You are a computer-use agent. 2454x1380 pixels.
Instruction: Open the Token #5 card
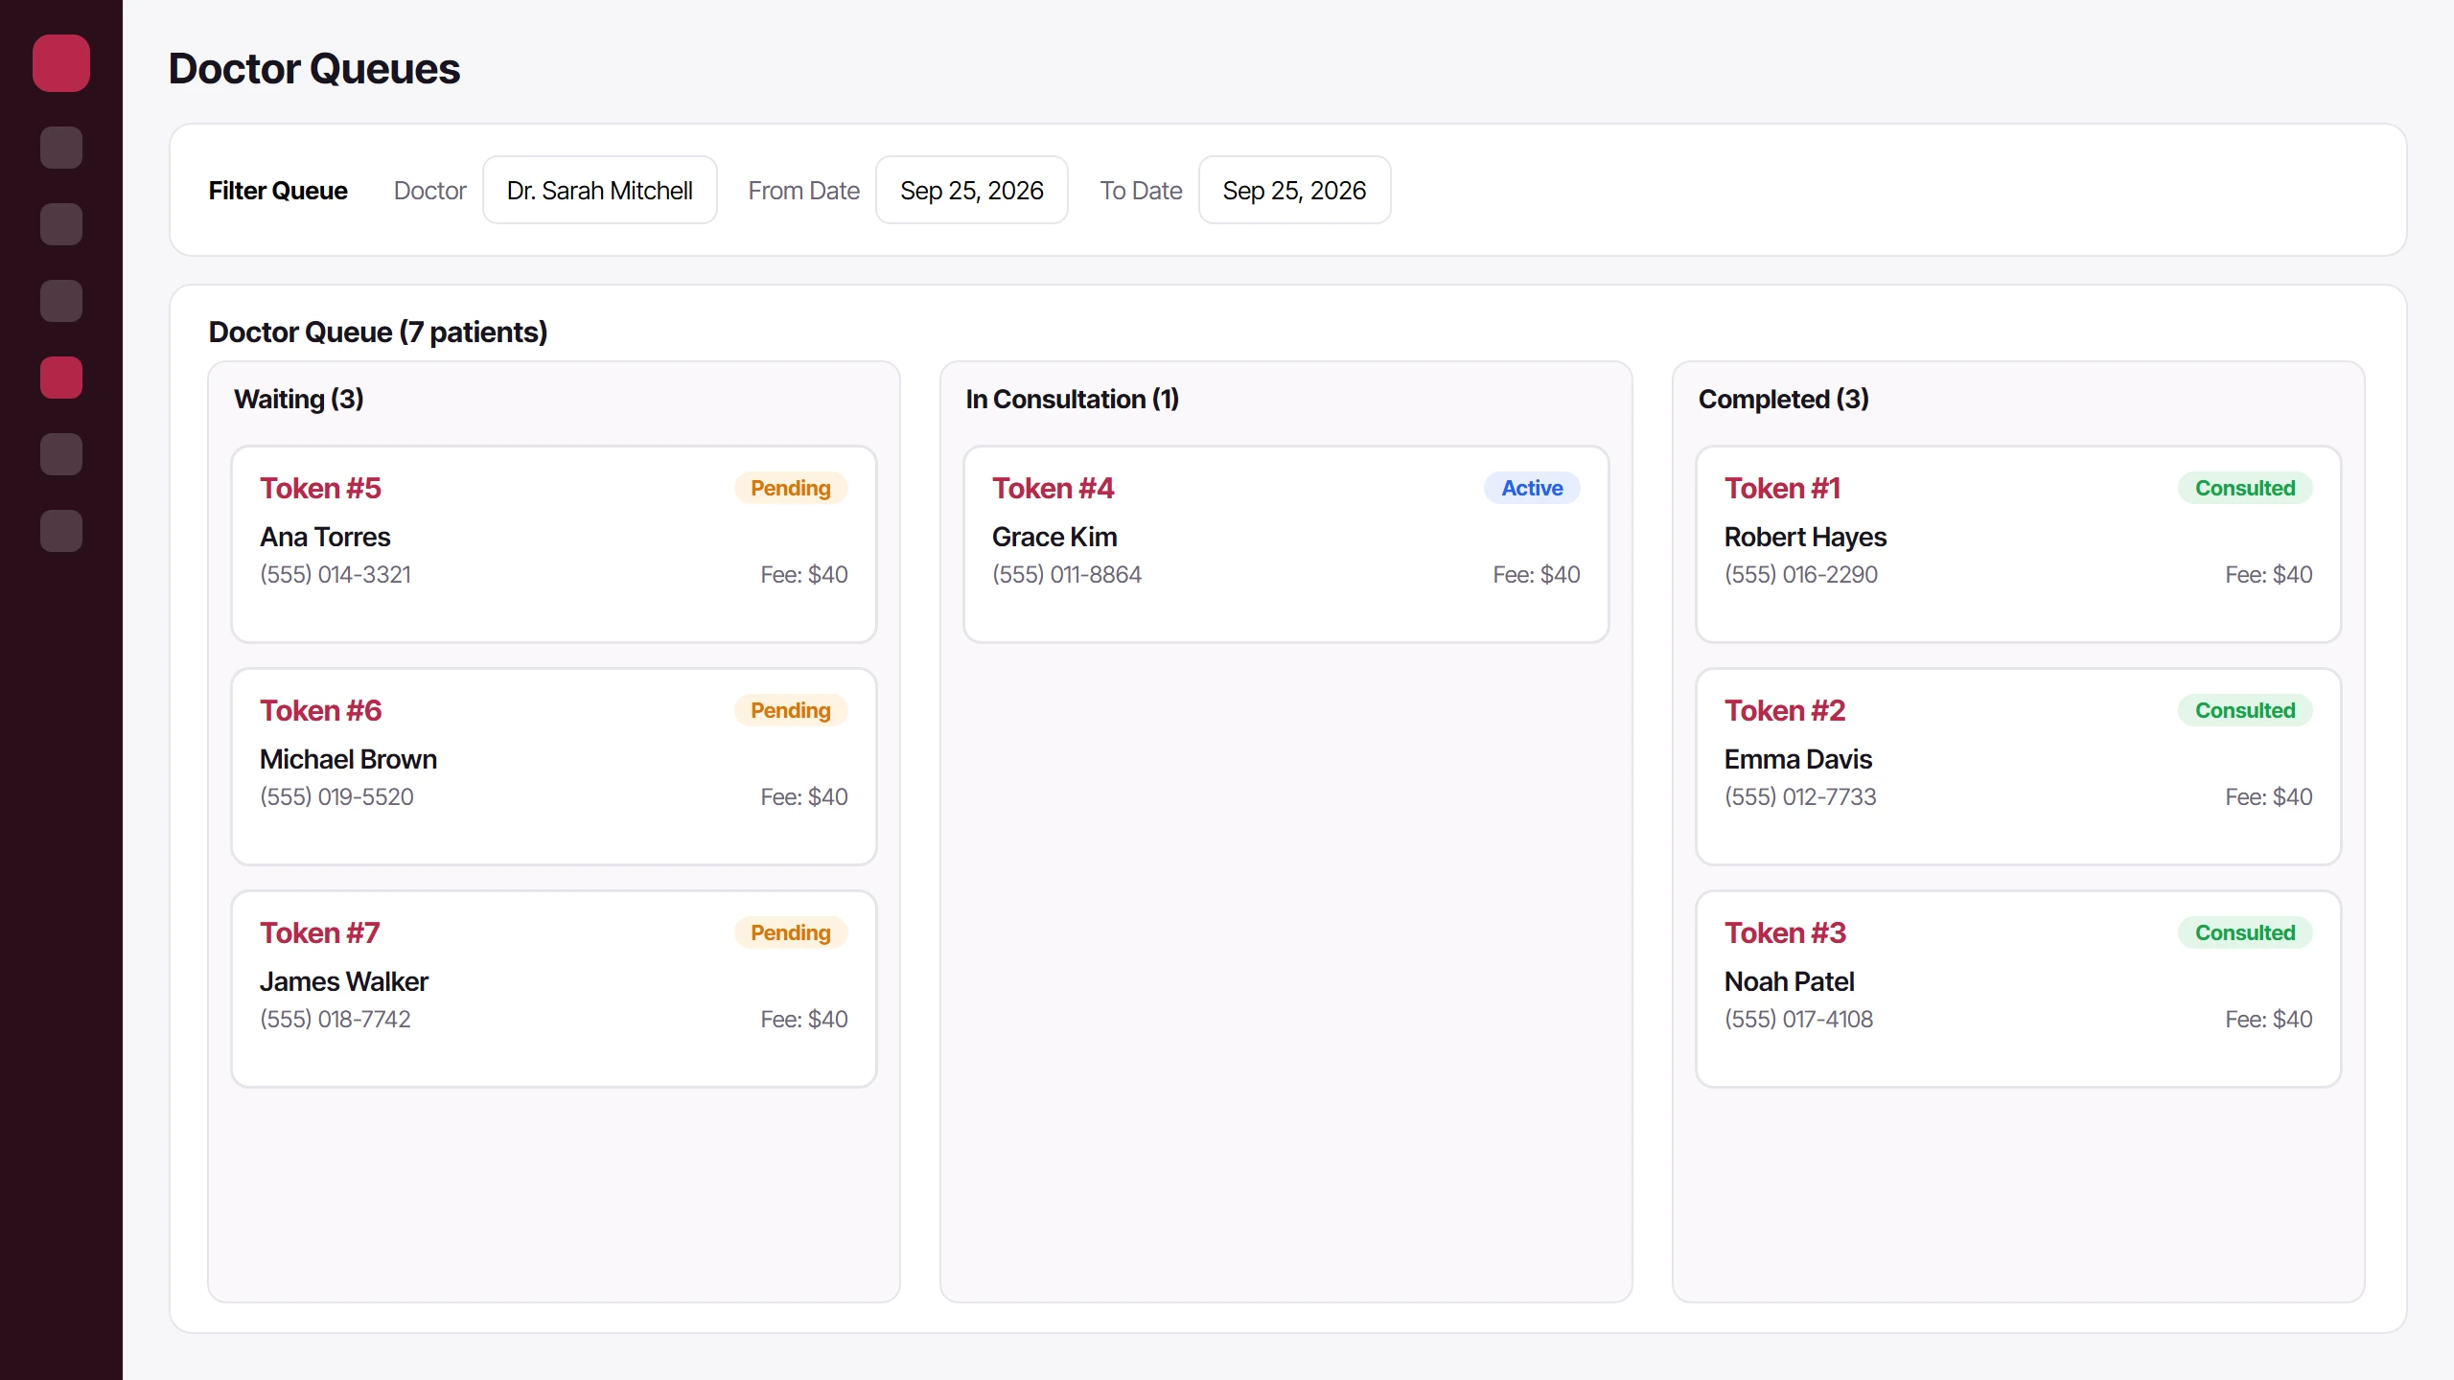point(553,543)
